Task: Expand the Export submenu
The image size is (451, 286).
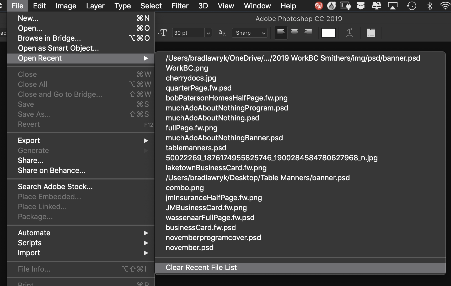Action: 80,141
